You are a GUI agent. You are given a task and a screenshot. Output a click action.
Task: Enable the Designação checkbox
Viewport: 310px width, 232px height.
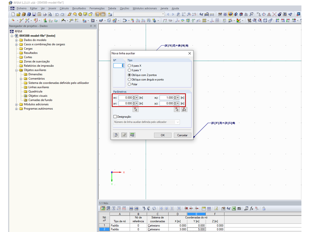pos(115,116)
